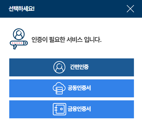The image size is (142, 127).
Task: Click the password bar with red dots illustration
Action: click(19, 43)
